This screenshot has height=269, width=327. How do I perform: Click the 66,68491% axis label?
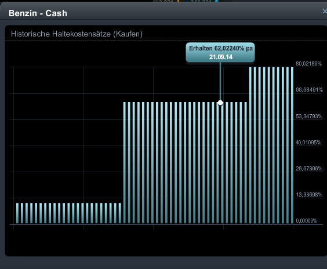[309, 90]
